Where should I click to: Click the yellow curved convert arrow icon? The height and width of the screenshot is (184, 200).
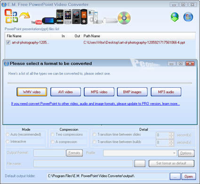[x=24, y=15]
